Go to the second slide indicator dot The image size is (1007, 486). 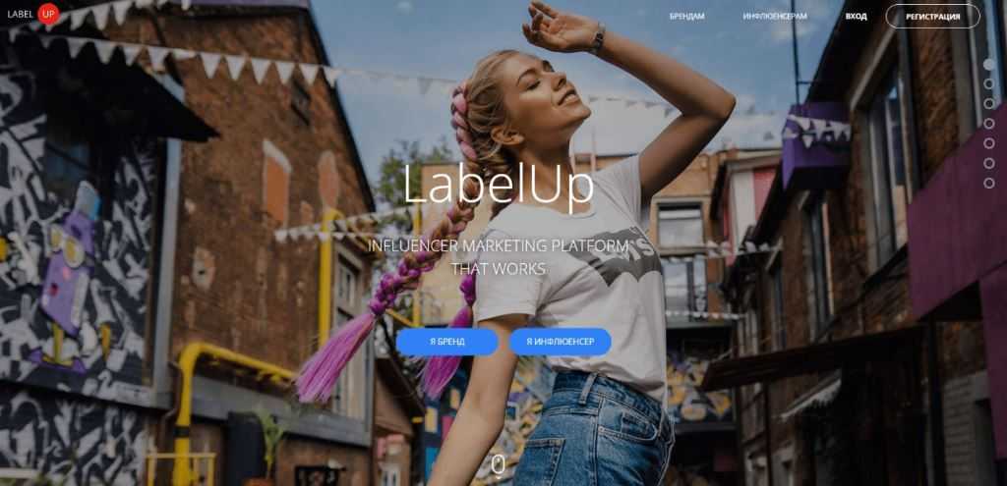click(989, 84)
